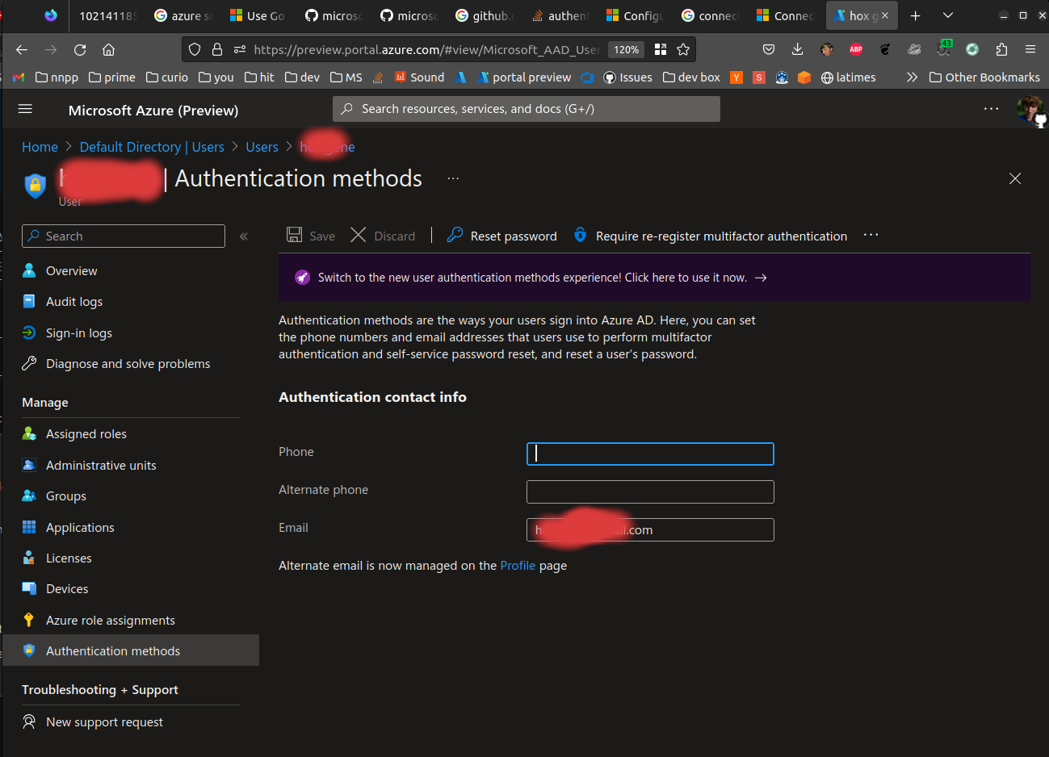
Task: Open Administrative units
Action: [x=100, y=465]
